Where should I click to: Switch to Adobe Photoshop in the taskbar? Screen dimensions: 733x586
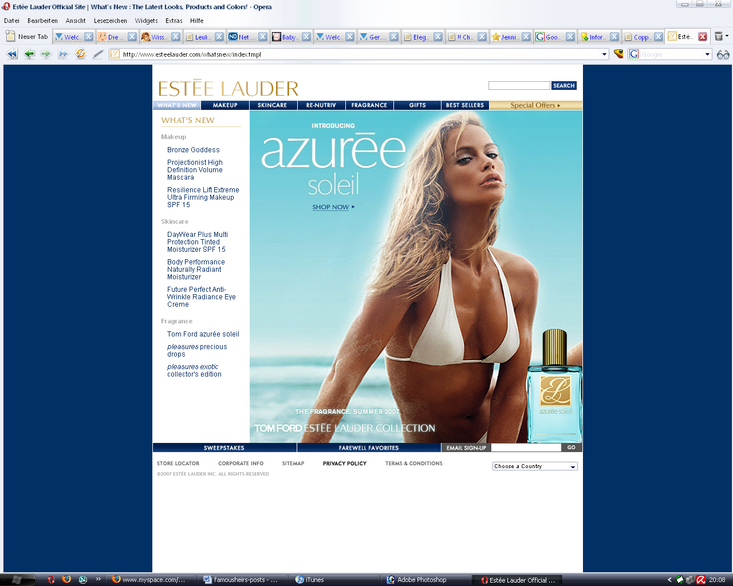[x=426, y=580]
